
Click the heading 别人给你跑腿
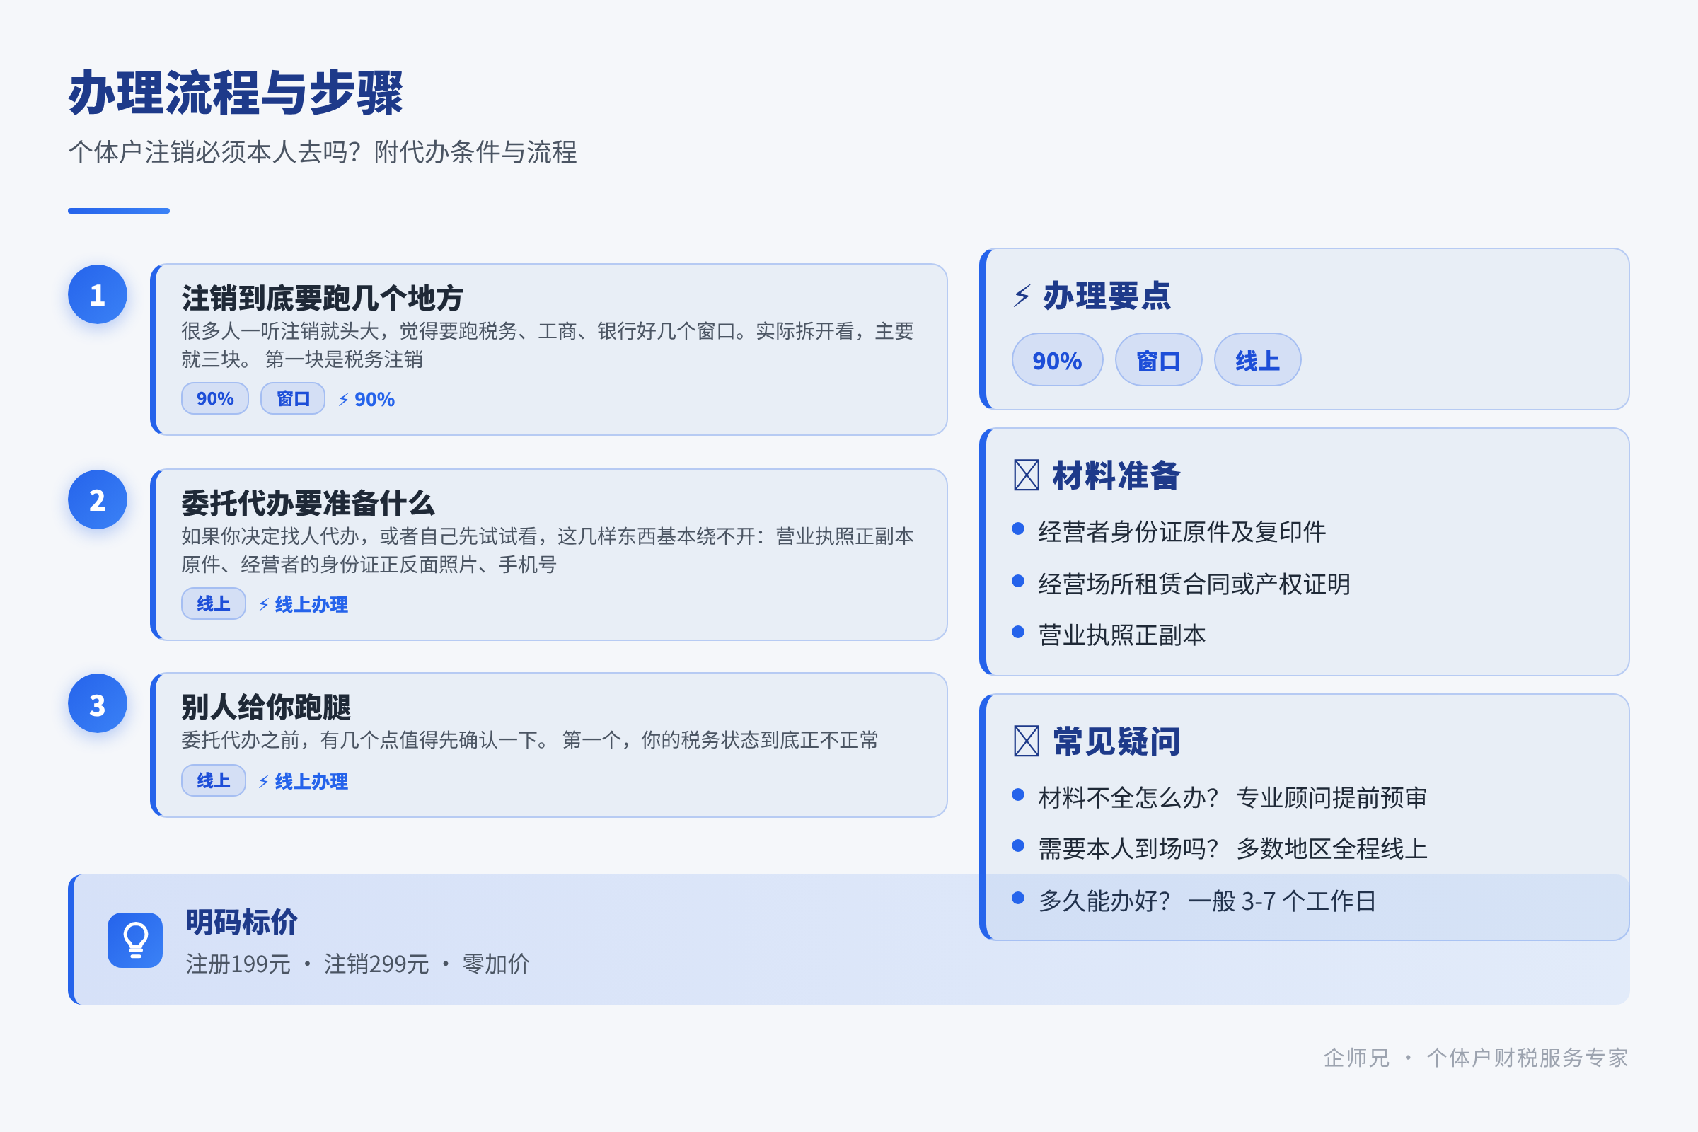point(266,707)
